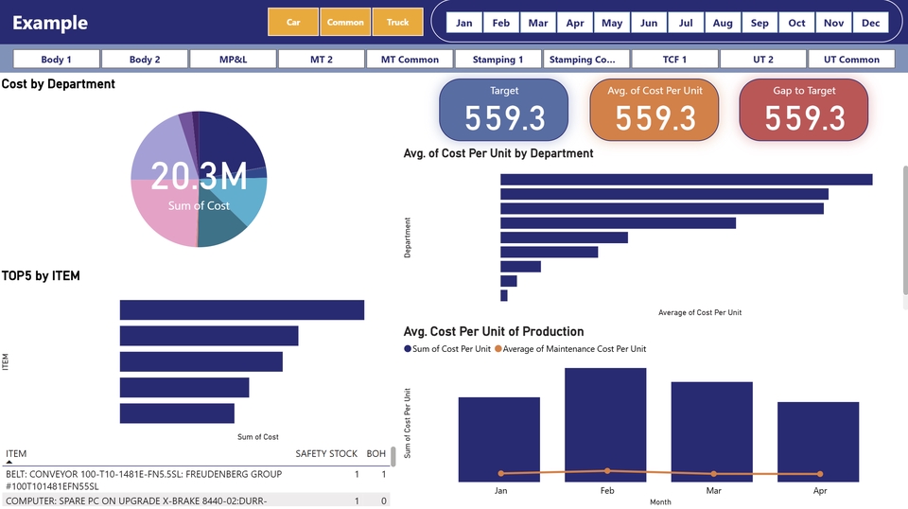Select the BELT: CONVEYOR table row

point(142,479)
